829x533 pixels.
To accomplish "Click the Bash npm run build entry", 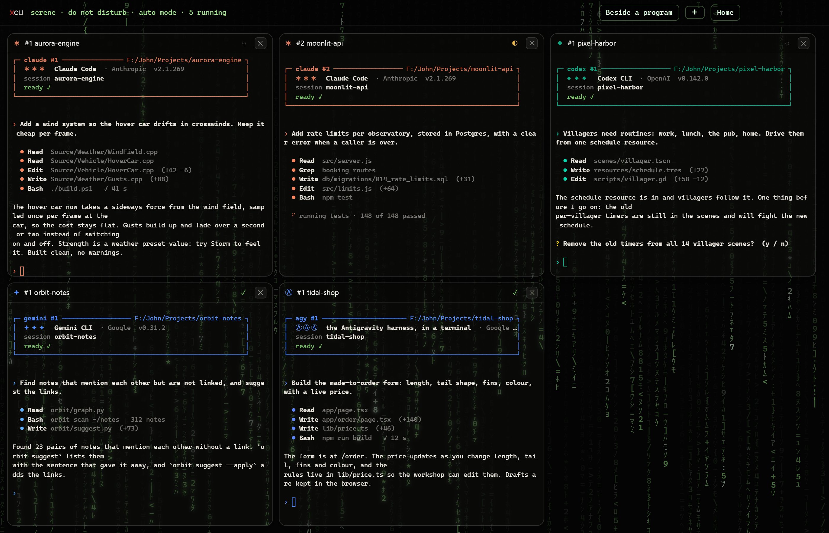I will tap(349, 437).
